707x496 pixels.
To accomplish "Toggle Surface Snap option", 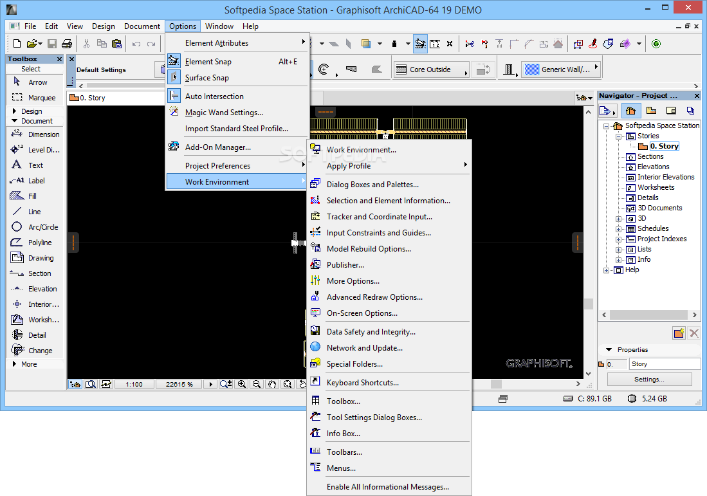I will point(237,78).
